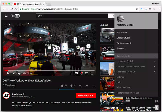Click the Roadshow channel avatar
This screenshot has width=162, height=112.
[x=6, y=95]
